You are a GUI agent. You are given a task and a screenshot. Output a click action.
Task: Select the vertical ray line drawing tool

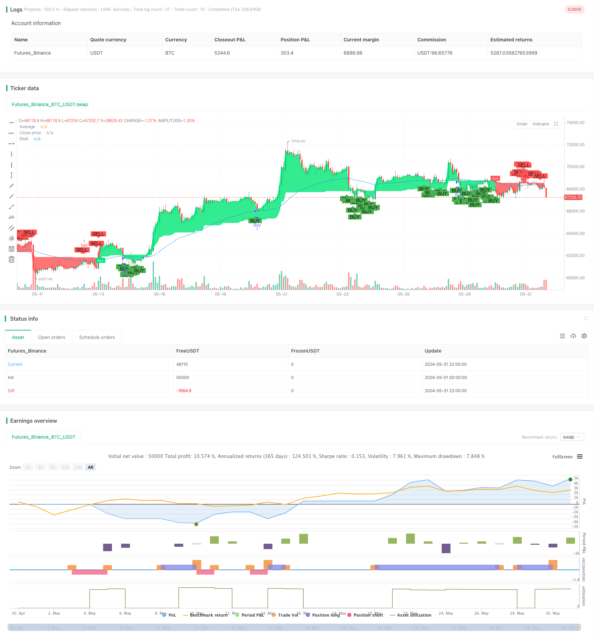12,165
